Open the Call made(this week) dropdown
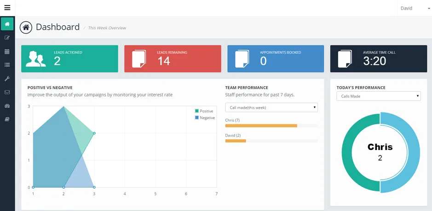The image size is (432, 211). click(271, 107)
